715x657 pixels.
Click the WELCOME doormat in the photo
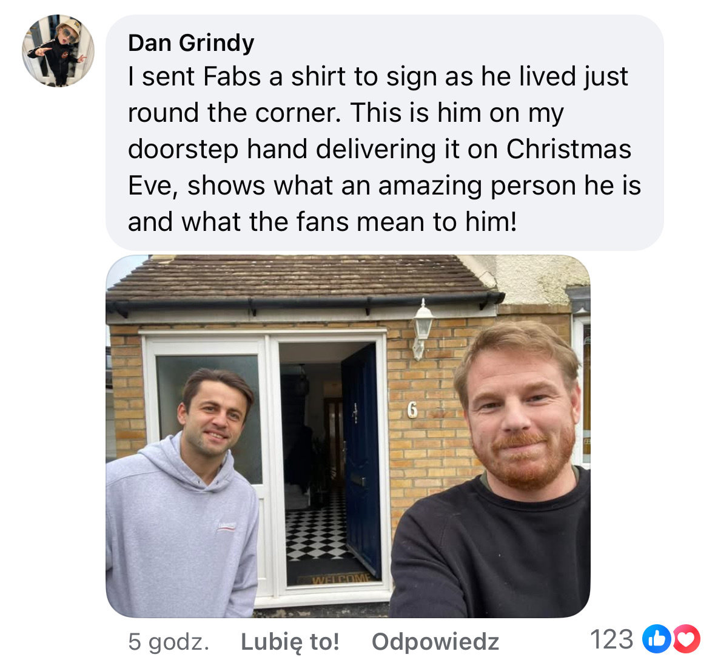(x=341, y=579)
